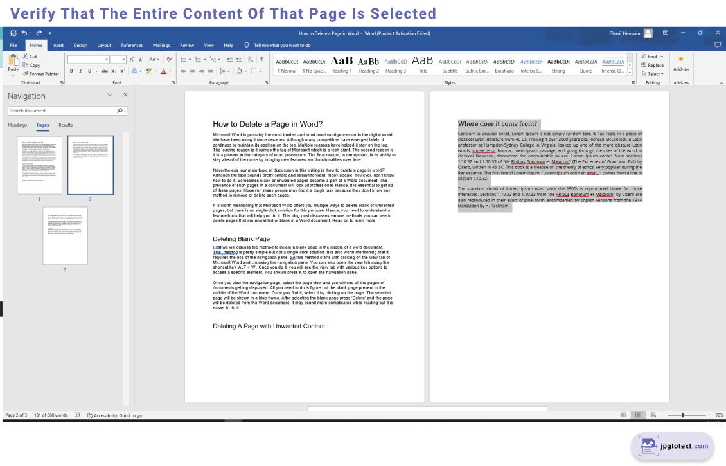Justify the paragraph text

point(211,71)
